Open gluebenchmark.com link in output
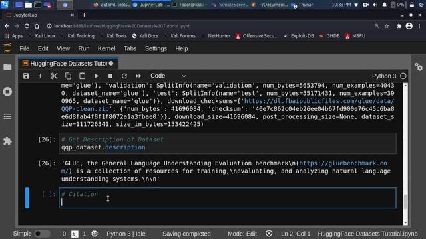The image size is (426, 239). (343, 163)
